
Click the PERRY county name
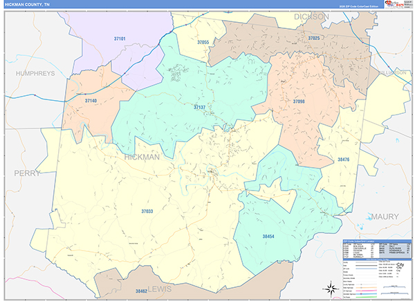point(27,173)
